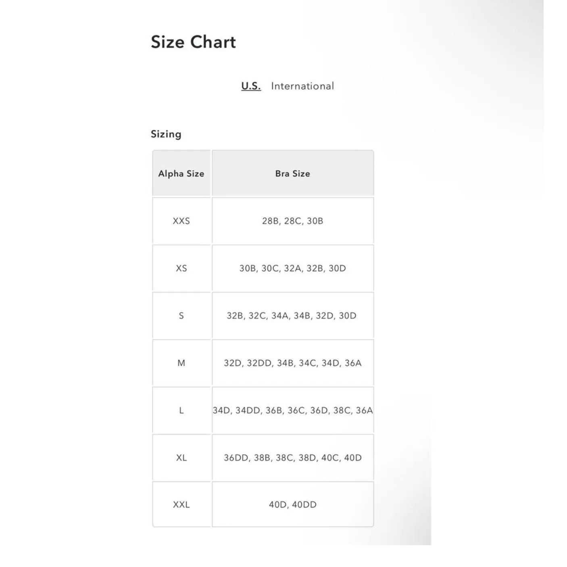Click the bra sizes cell starting with 32B, 32C
Image resolution: width=567 pixels, height=567 pixels.
point(292,316)
